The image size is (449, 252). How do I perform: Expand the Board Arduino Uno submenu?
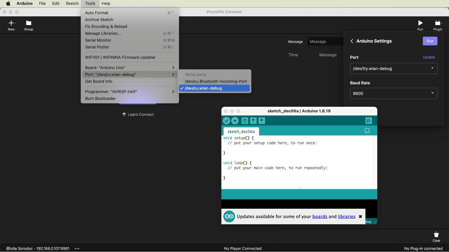click(129, 67)
